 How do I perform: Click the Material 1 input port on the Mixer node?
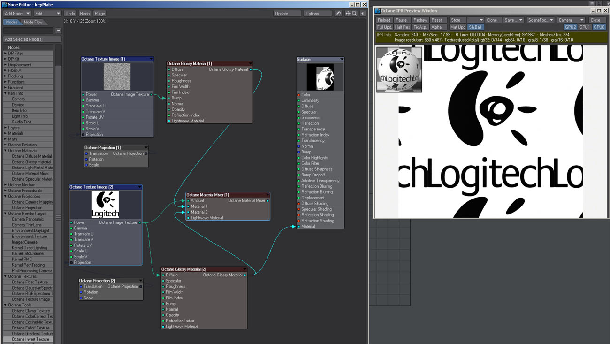(x=188, y=206)
